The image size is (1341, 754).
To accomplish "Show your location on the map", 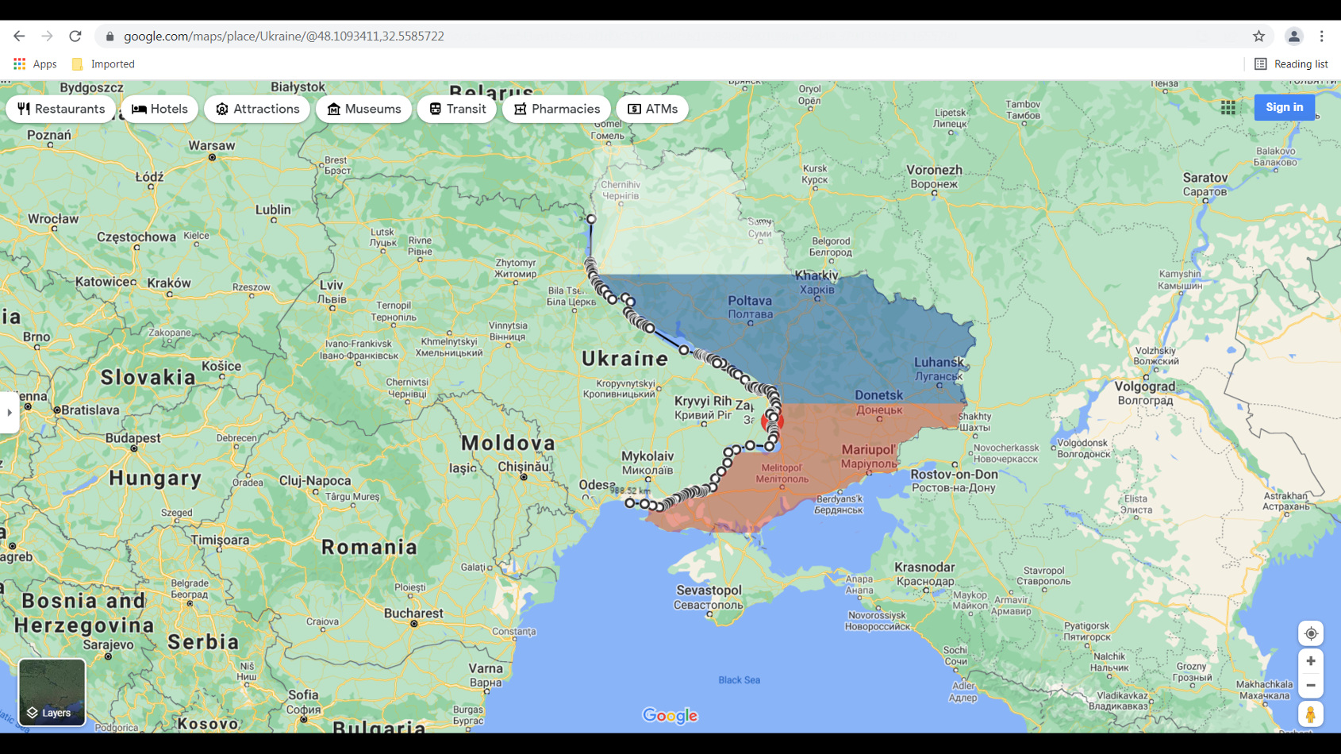I will pyautogui.click(x=1311, y=633).
